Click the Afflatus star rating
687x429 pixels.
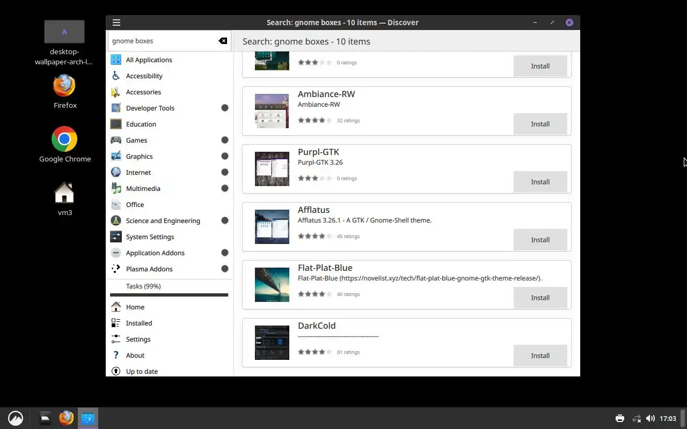coord(315,236)
